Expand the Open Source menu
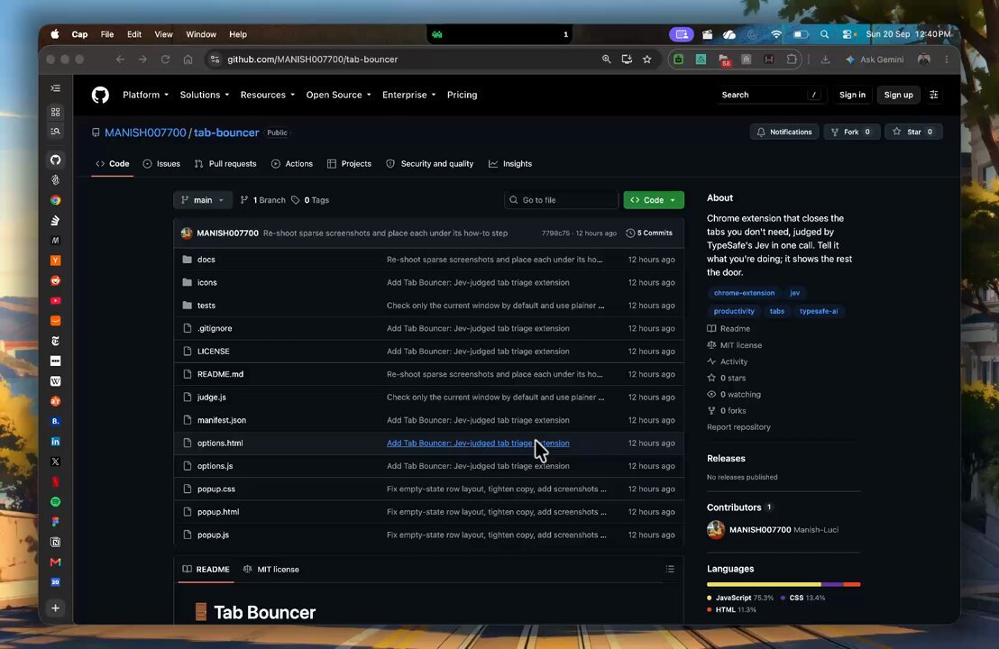Image resolution: width=999 pixels, height=649 pixels. point(338,95)
